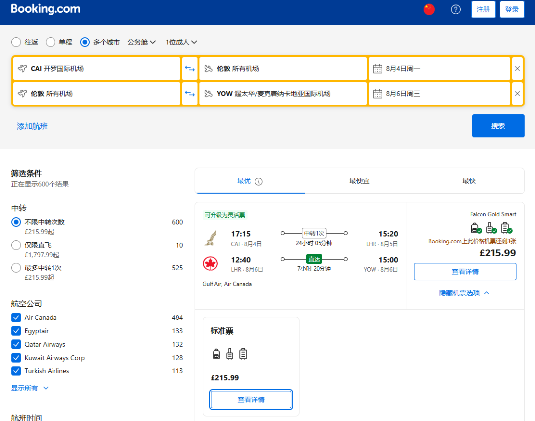Screen dimensions: 535x421
Task: Uncheck Air Canada airline filter
Action: pos(16,317)
